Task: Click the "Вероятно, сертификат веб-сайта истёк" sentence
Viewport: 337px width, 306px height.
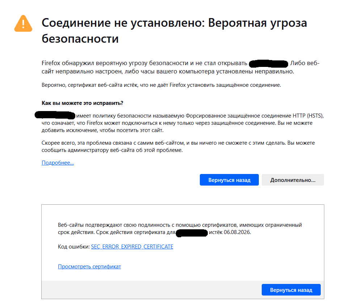Action: [x=161, y=85]
